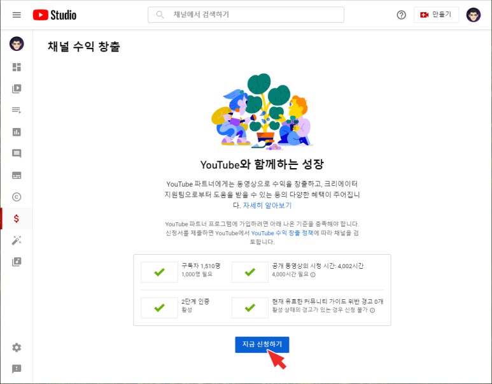The height and width of the screenshot is (384, 492).
Task: Click the text 공개 동영상의 시청 시간: 4,002시간
Action: pyautogui.click(x=318, y=266)
